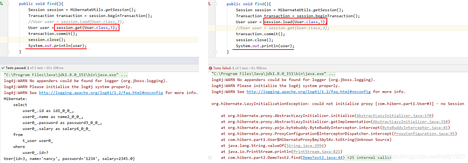
Task: Click 'session.beginTransaction()' in right editor
Action: [x=327, y=16]
